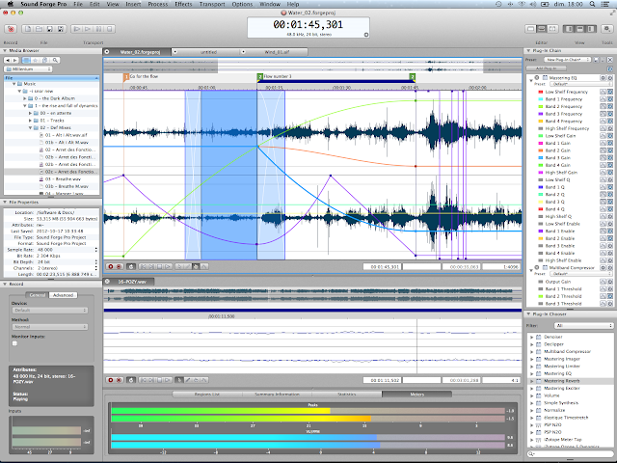The image size is (617, 463).
Task: Click marker 1 Go for the flow
Action: click(126, 77)
